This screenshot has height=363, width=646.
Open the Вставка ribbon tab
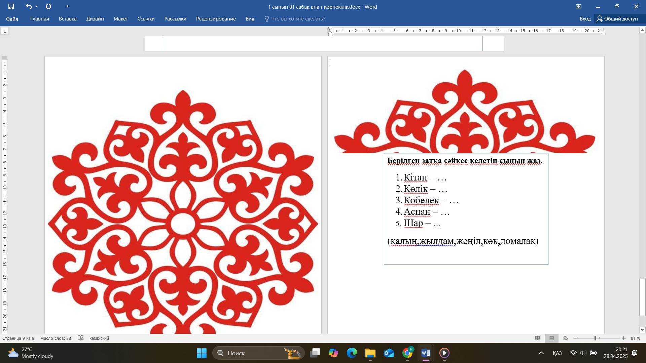pyautogui.click(x=68, y=19)
